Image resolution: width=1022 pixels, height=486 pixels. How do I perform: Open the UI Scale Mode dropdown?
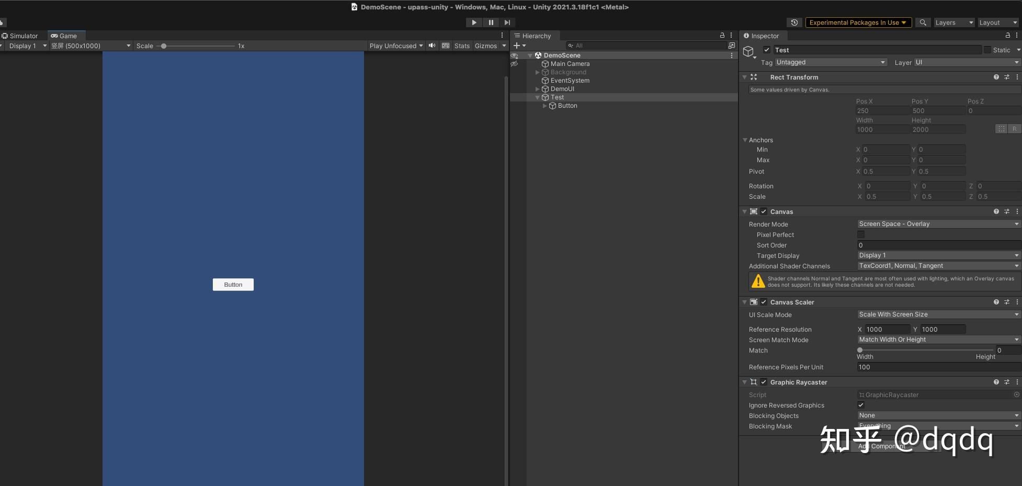[x=938, y=314]
